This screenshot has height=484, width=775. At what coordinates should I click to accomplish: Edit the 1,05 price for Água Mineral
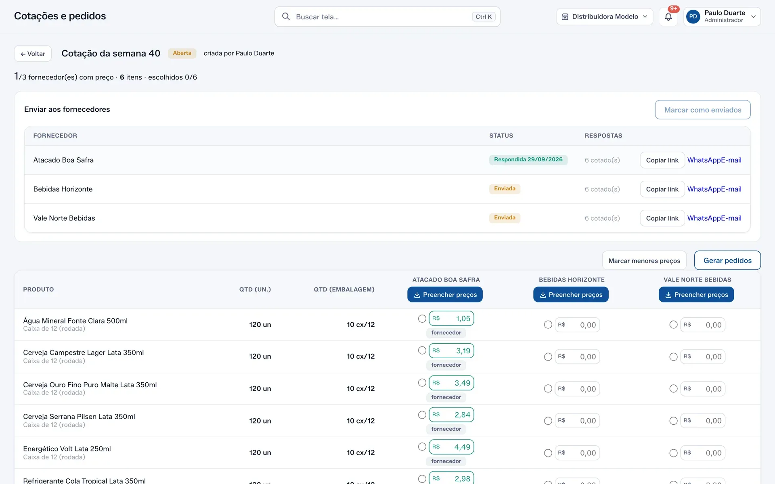point(451,319)
